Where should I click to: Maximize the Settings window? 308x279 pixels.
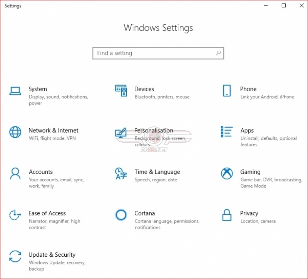pos(284,6)
